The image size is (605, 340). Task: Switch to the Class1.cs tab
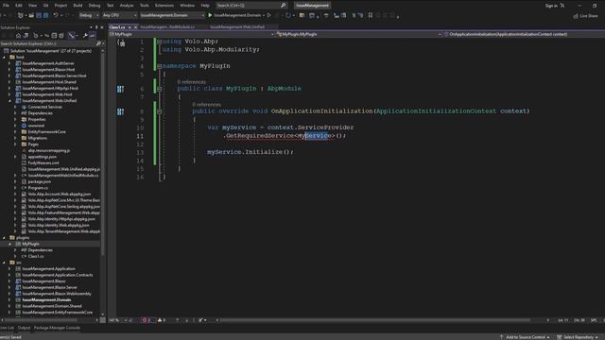point(117,27)
